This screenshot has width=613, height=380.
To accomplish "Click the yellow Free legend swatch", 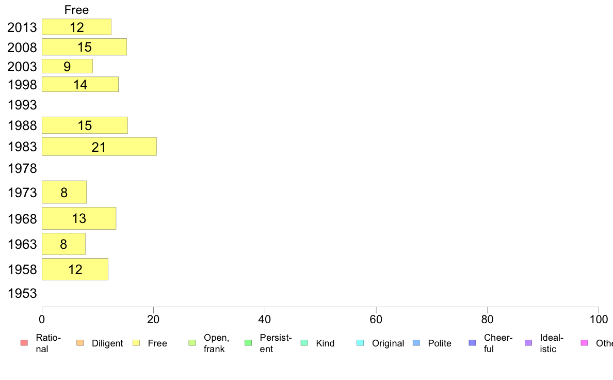I will (x=136, y=343).
